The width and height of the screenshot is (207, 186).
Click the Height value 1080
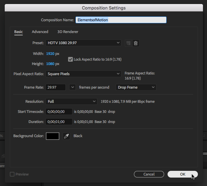pyautogui.click(x=50, y=64)
